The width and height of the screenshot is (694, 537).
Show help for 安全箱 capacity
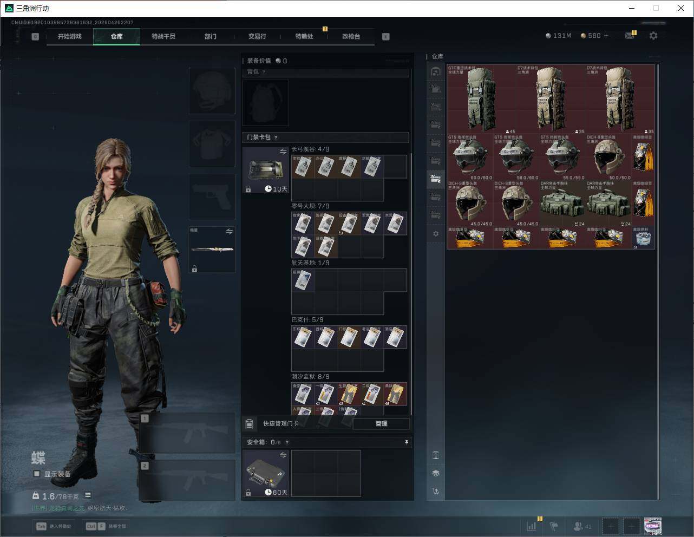tap(287, 442)
